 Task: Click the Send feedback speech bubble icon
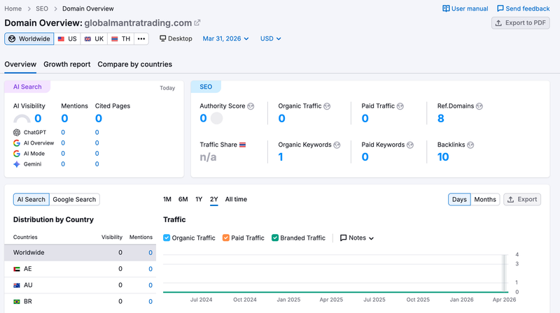click(x=500, y=8)
